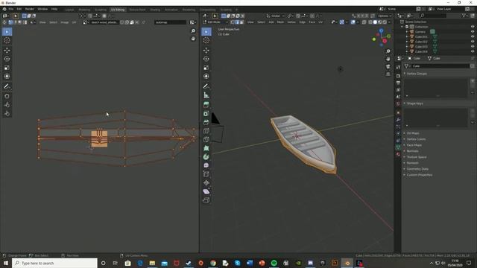Select the Rip Region tool
The image size is (477, 268).
click(x=206, y=200)
